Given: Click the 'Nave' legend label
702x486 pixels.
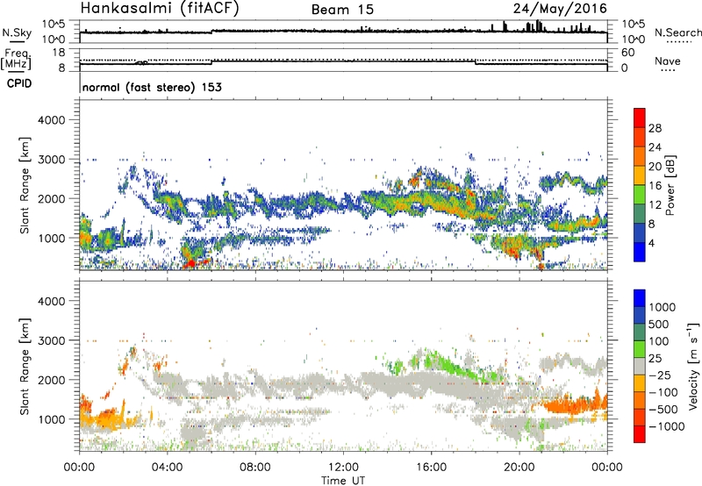Looking at the screenshot, I should click(x=667, y=61).
